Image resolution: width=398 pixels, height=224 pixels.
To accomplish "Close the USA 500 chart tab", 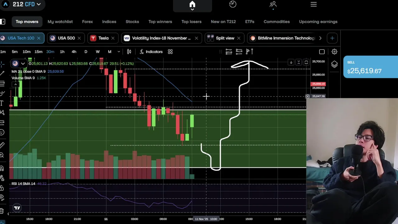I will [x=79, y=38].
